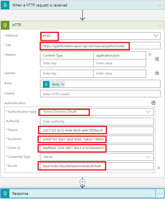
Task: Click the empty header key field
Action: (x=67, y=63)
